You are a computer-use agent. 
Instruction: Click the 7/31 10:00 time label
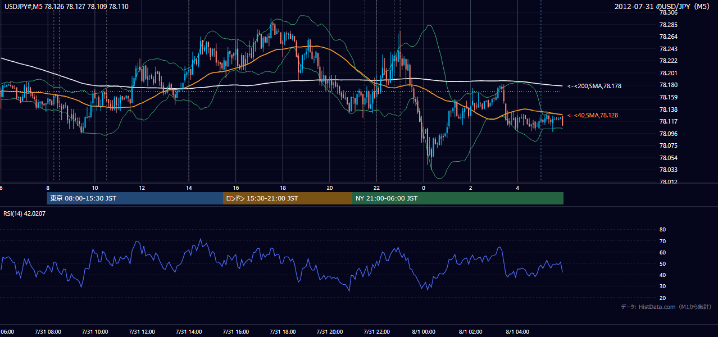pos(95,332)
